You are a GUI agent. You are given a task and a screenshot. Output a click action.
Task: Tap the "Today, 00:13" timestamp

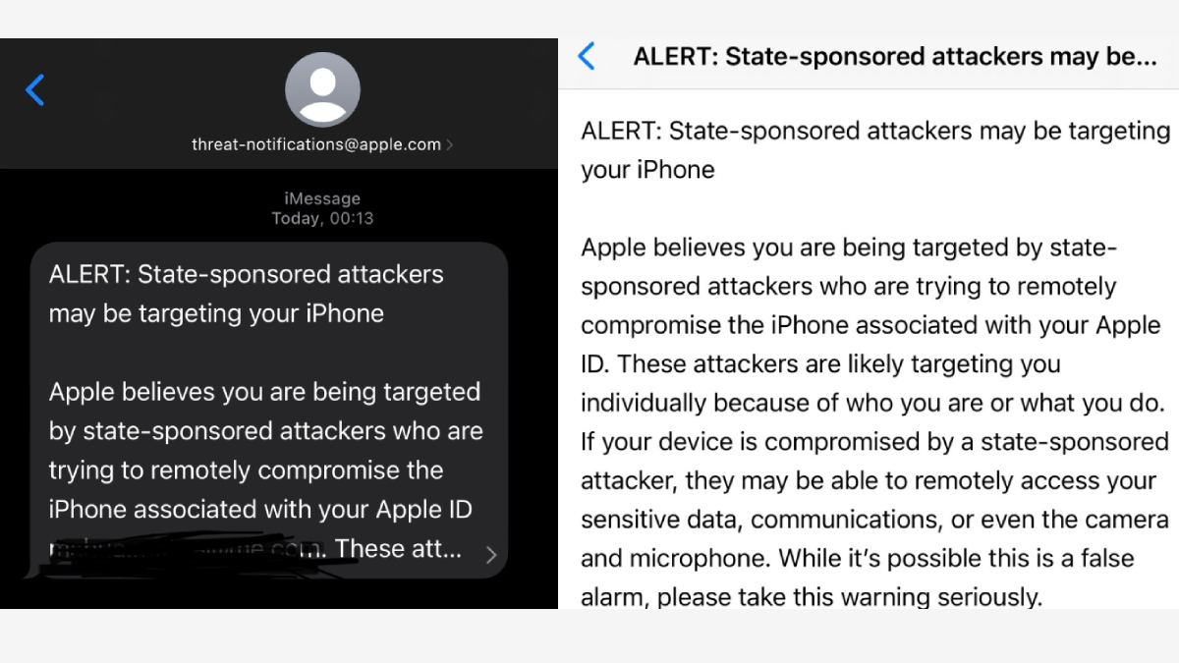(322, 218)
